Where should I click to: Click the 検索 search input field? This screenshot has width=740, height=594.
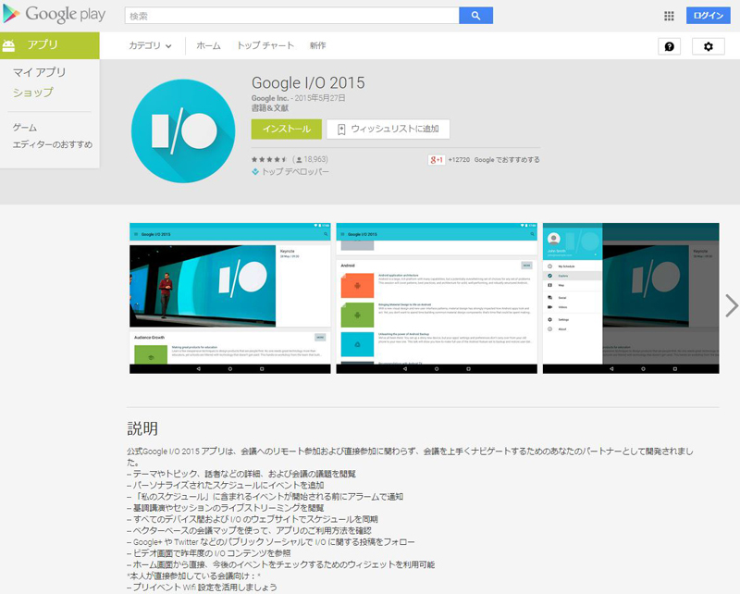point(291,16)
